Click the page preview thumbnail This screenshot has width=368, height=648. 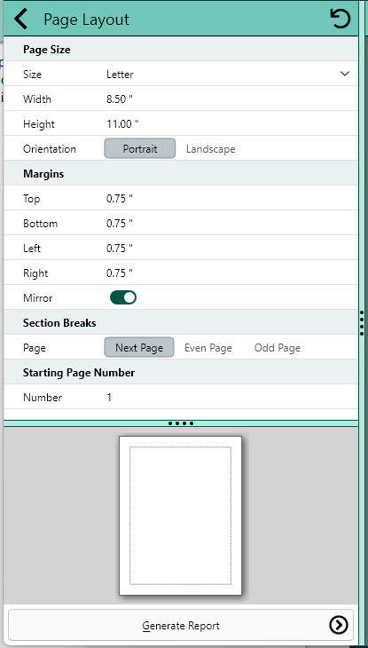point(181,516)
